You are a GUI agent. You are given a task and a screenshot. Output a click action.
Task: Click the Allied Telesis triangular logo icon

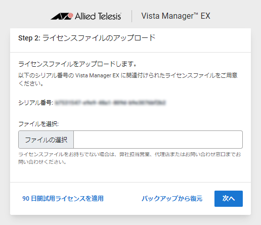pyautogui.click(x=62, y=16)
